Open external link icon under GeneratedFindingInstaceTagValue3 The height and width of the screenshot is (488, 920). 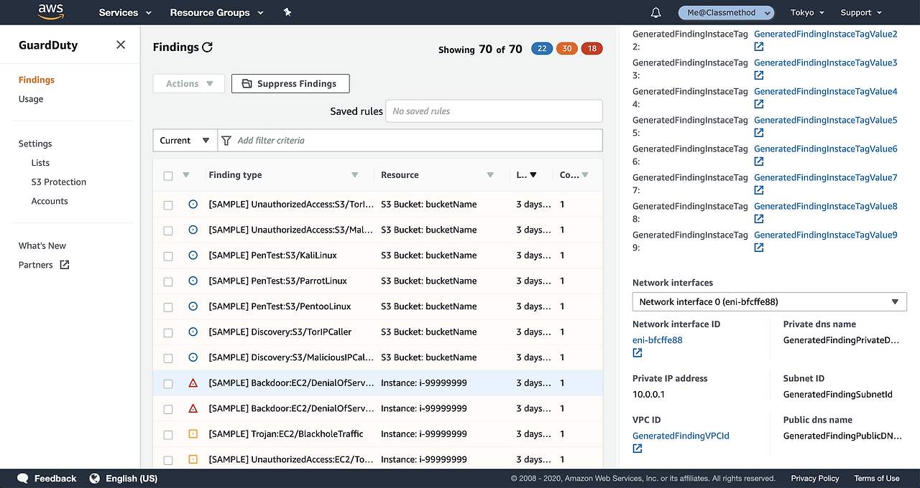759,75
